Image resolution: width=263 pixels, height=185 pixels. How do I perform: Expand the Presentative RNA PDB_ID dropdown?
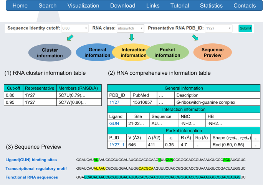[218, 28]
